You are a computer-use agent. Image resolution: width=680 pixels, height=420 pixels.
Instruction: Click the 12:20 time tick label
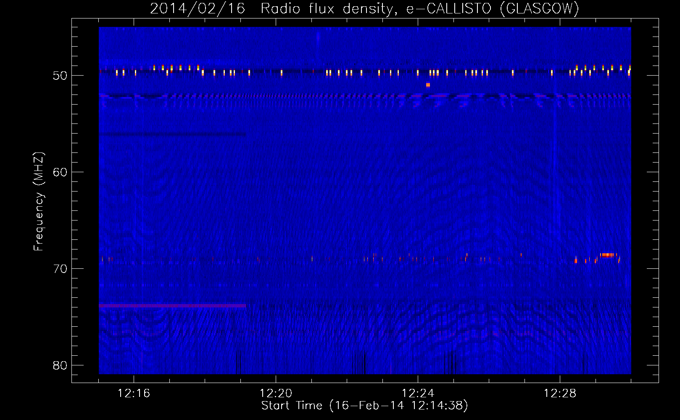coord(276,394)
